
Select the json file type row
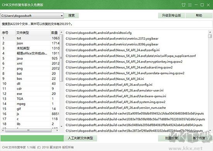click(30, 43)
